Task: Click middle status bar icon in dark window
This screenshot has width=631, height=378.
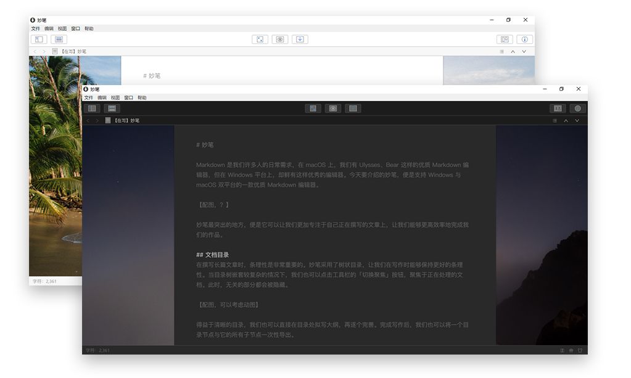Action: point(571,351)
